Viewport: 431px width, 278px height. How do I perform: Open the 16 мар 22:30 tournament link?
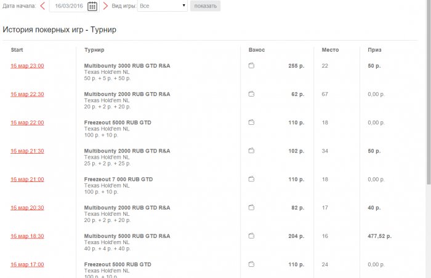tap(27, 94)
